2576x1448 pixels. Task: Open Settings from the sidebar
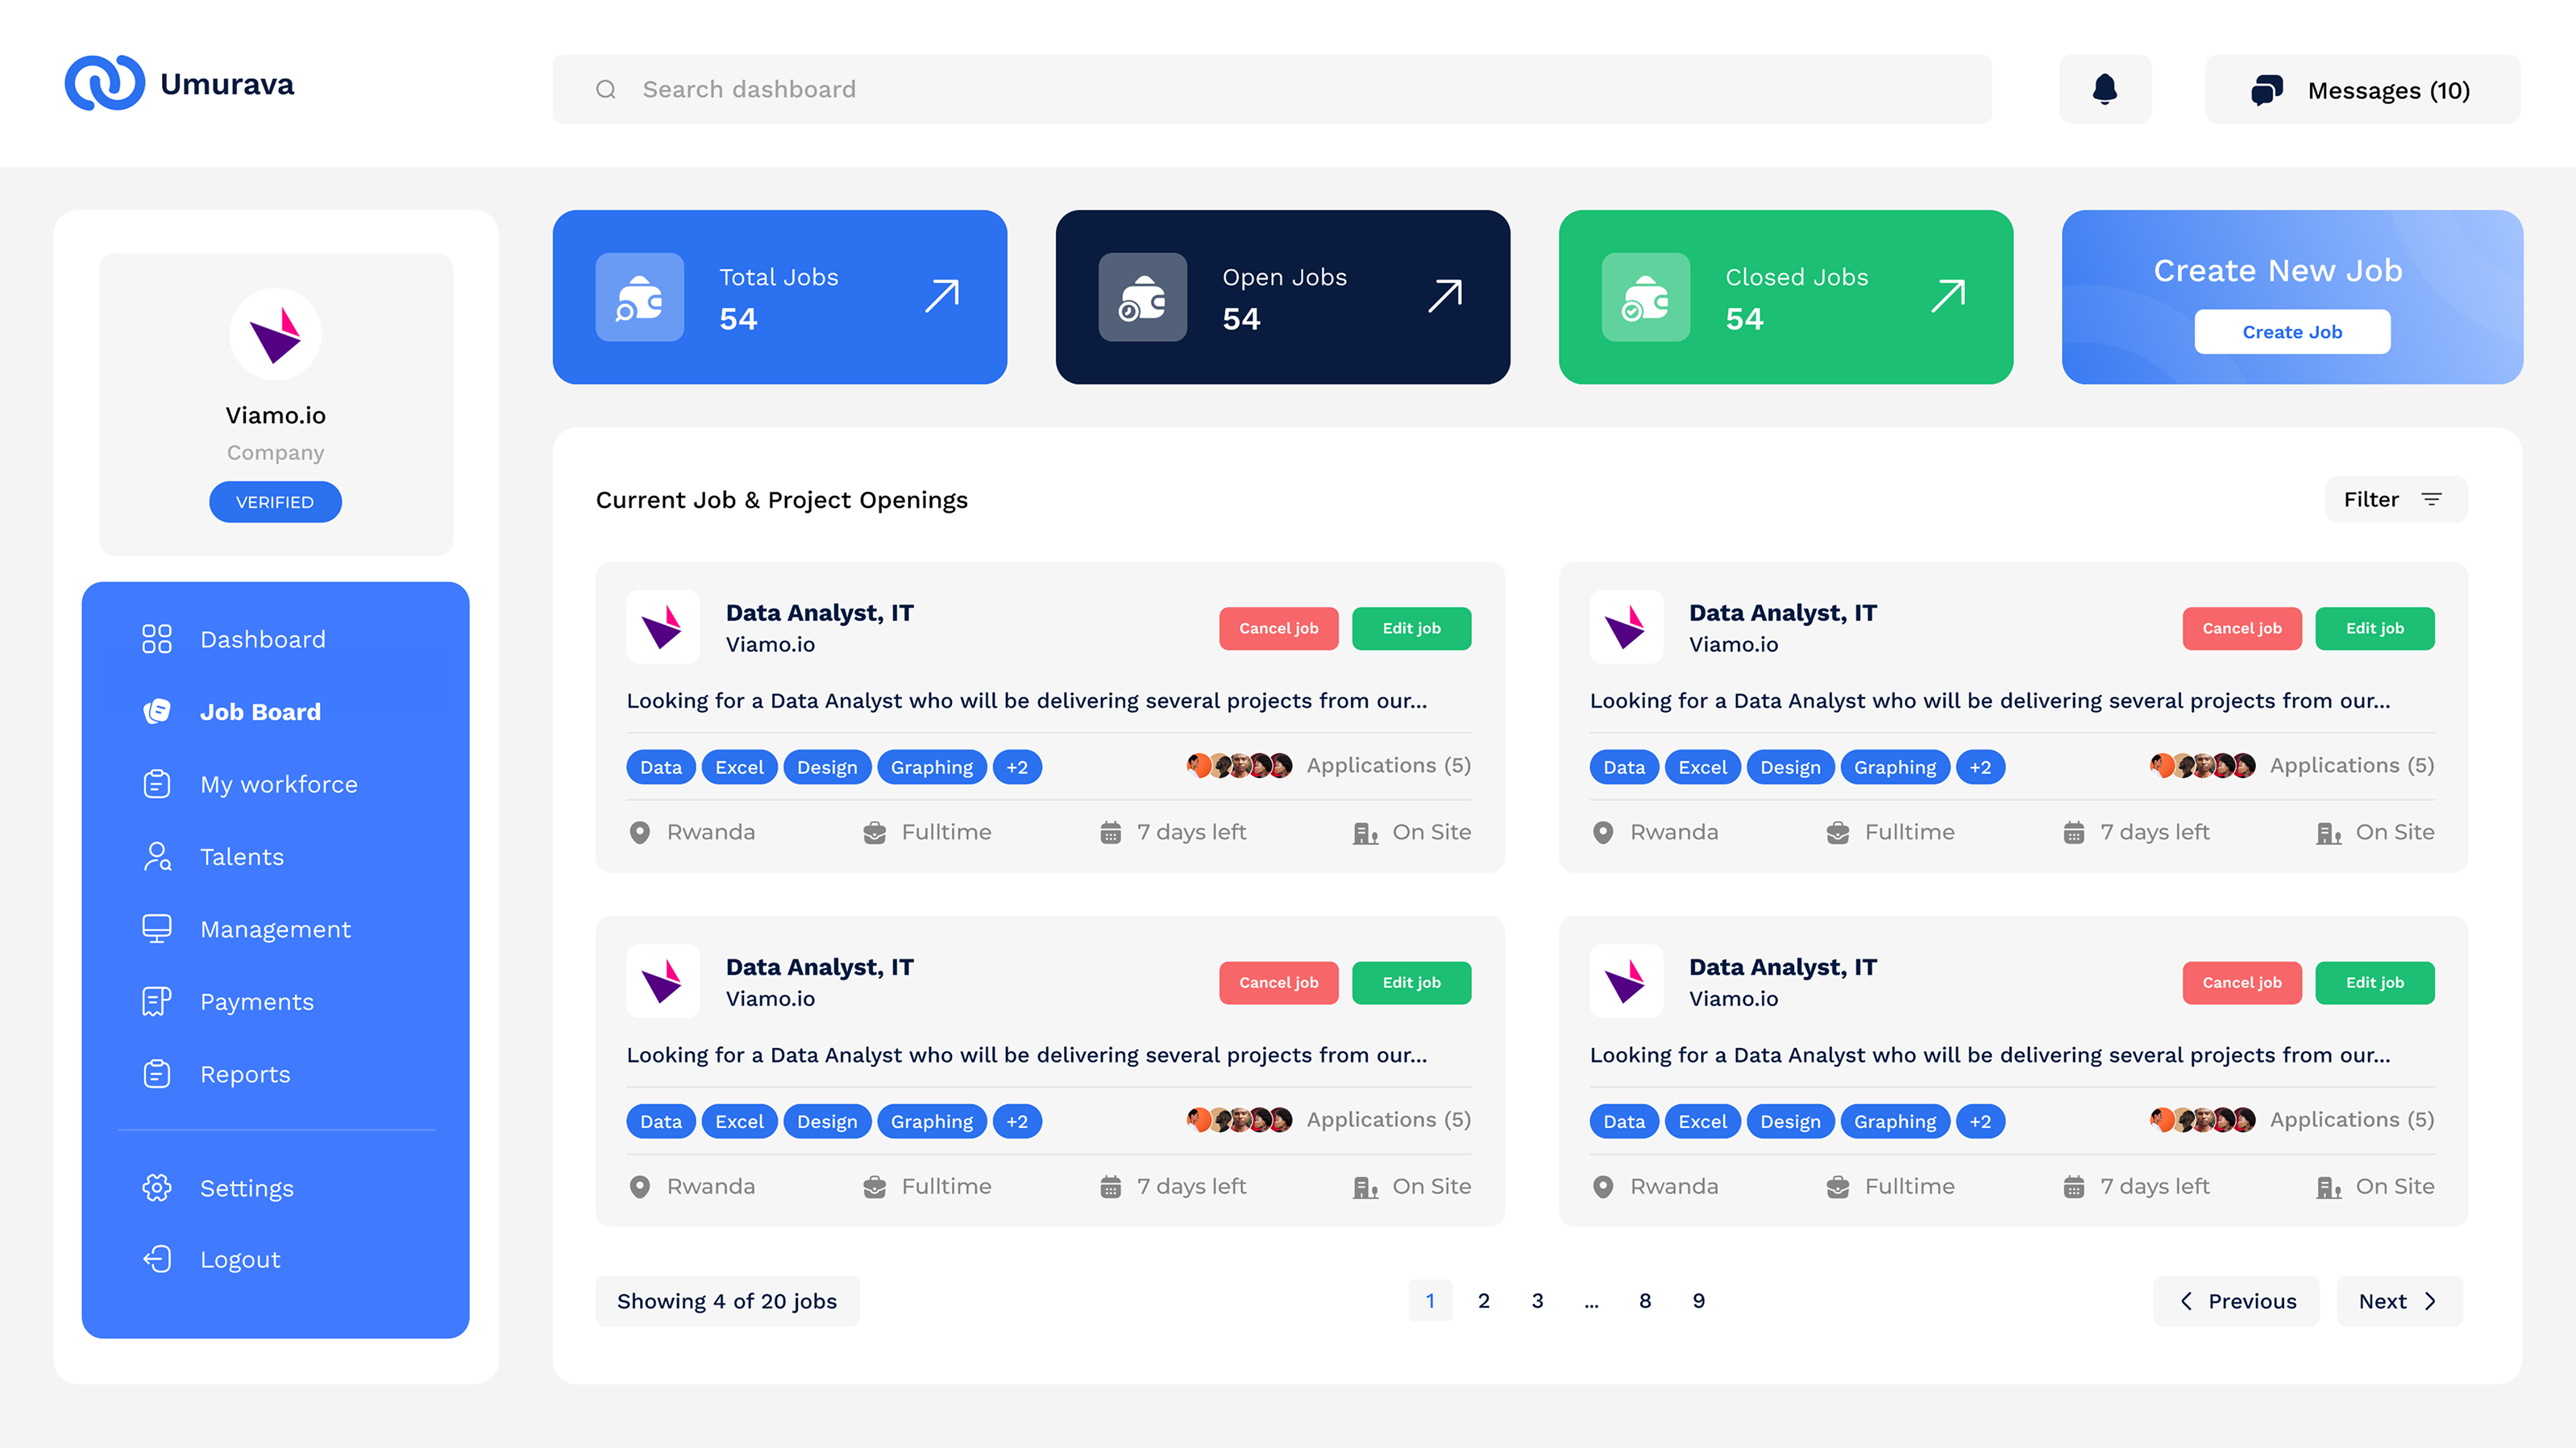point(246,1188)
